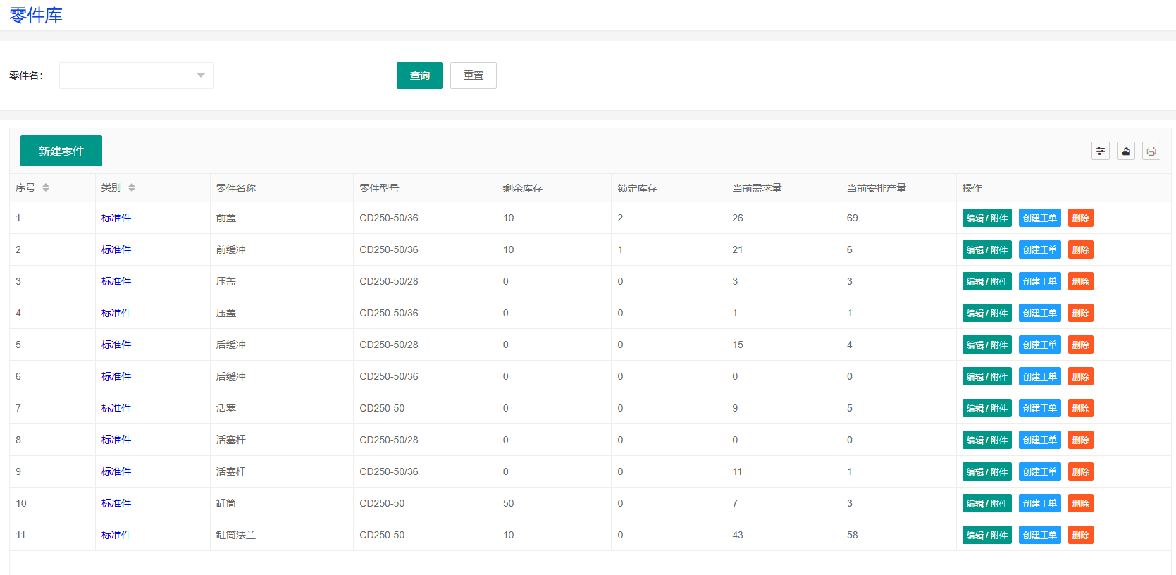Open 标准件 link in row 5
Viewport: 1176px width, 575px height.
(116, 345)
